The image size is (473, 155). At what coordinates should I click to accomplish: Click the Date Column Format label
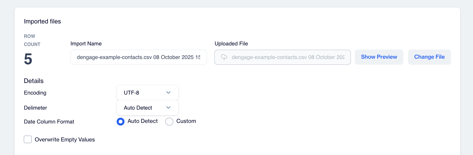[49, 122]
